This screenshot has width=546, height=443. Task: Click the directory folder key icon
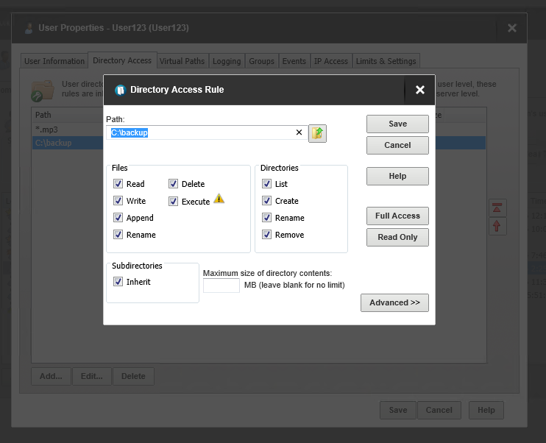click(x=43, y=91)
